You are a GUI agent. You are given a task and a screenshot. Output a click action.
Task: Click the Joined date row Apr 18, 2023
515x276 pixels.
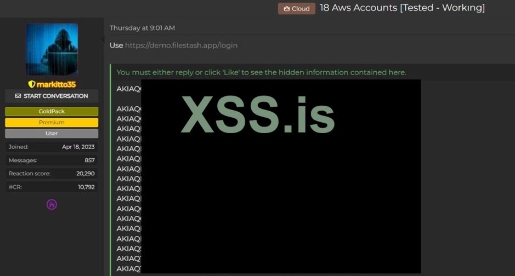pos(52,147)
